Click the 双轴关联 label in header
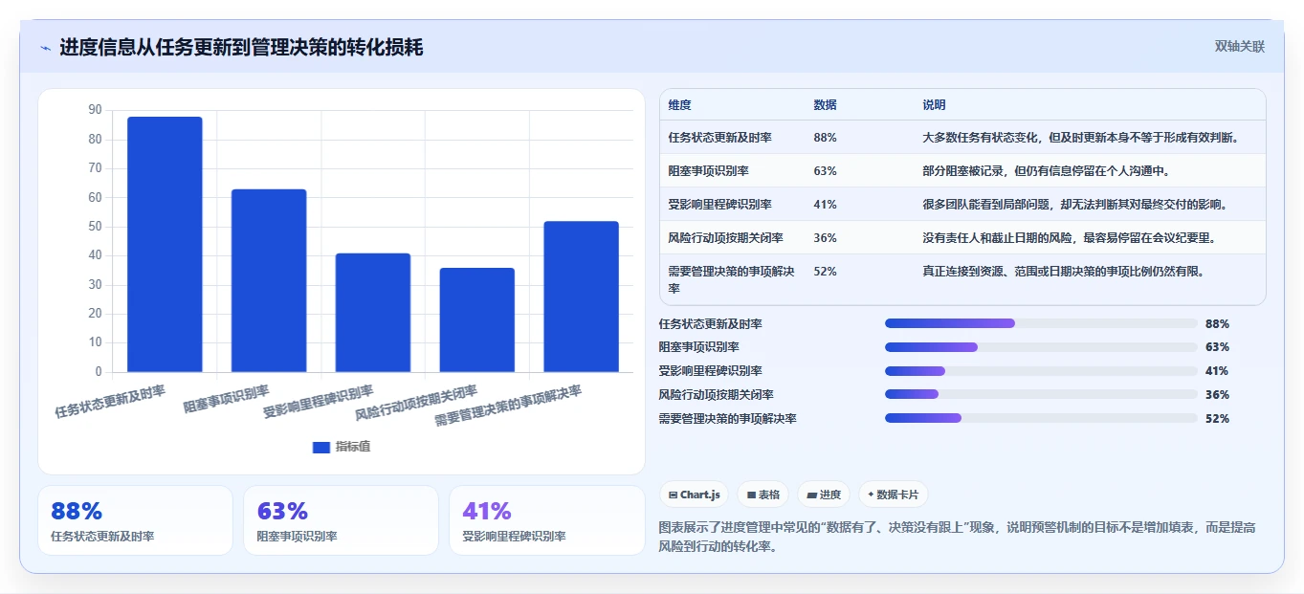This screenshot has height=594, width=1304. [x=1240, y=47]
